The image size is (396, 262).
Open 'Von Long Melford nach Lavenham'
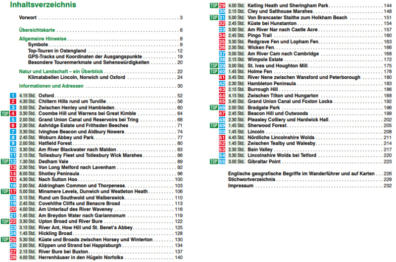[77, 167]
